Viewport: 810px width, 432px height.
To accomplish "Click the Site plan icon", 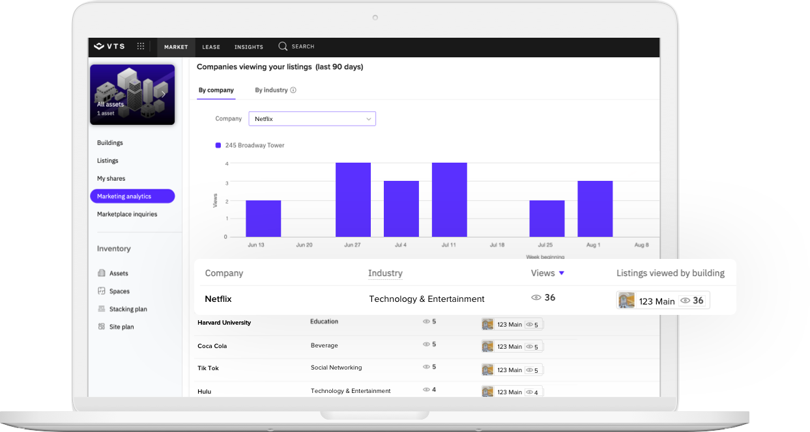I will coord(102,327).
